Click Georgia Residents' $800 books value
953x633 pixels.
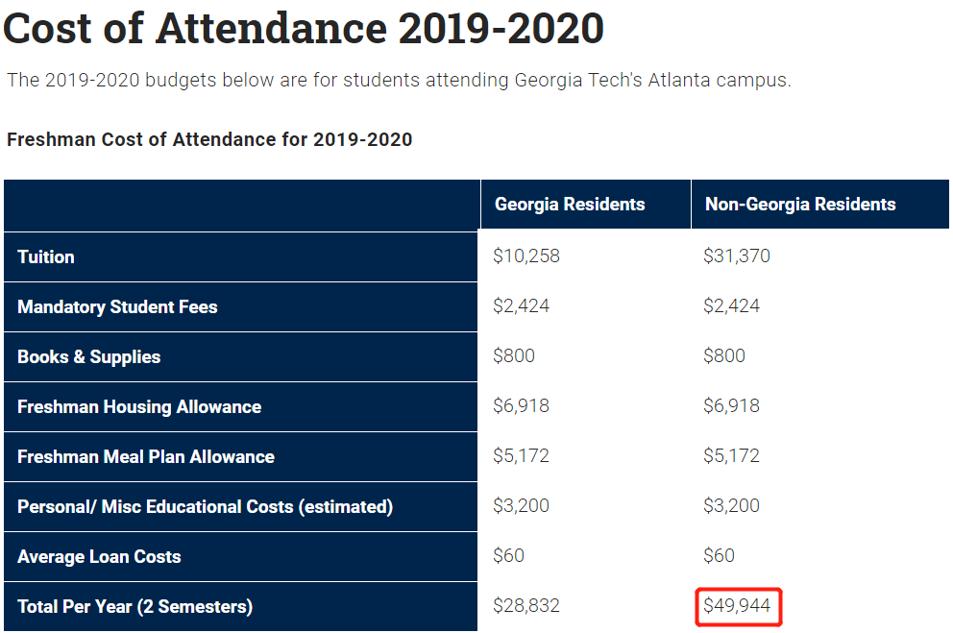point(514,356)
